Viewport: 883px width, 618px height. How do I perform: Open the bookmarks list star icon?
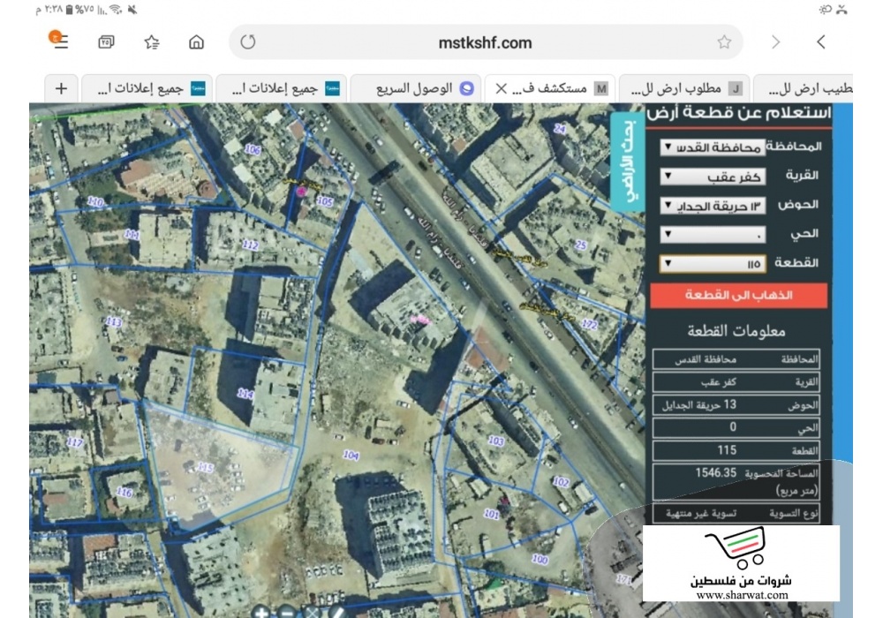click(x=152, y=41)
